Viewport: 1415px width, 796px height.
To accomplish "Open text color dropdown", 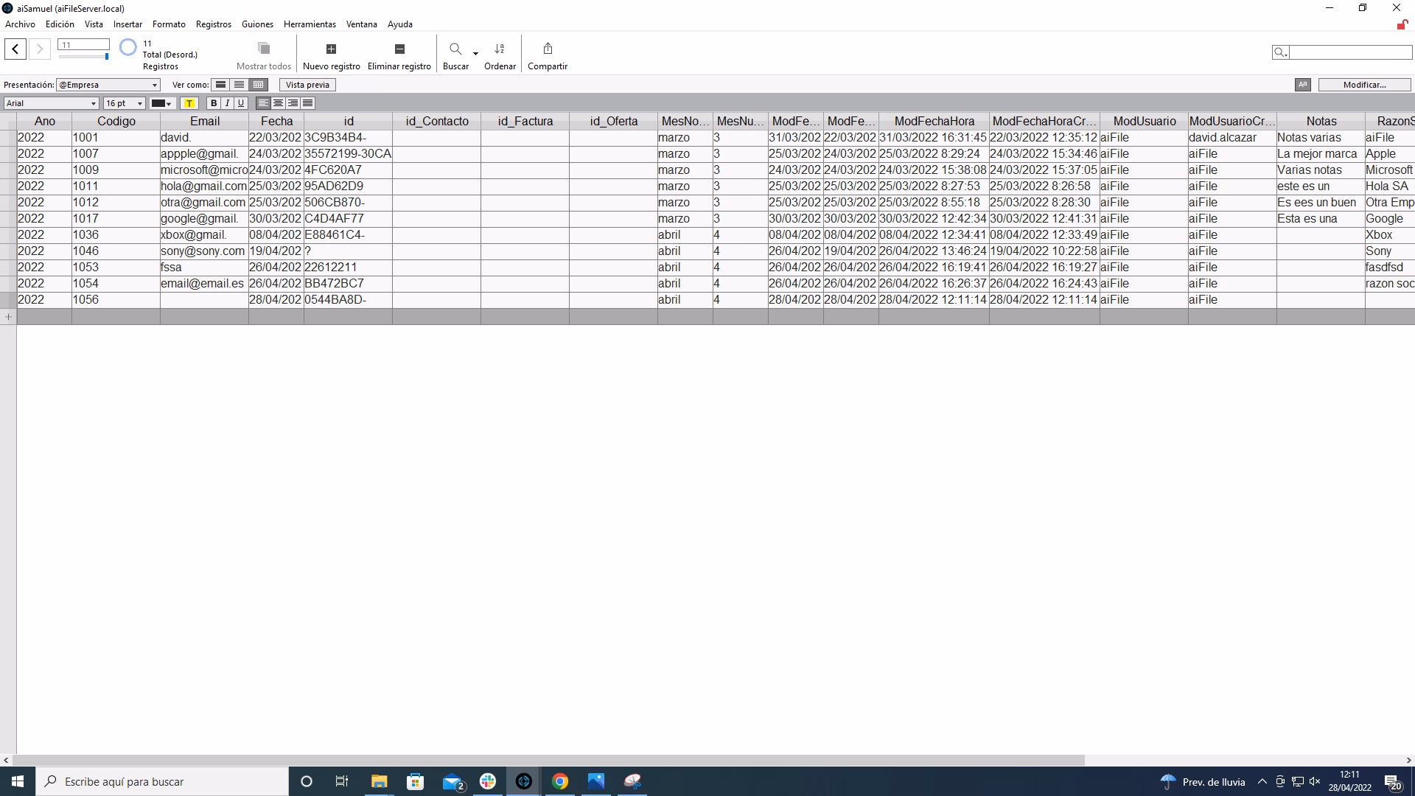I will pyautogui.click(x=161, y=103).
